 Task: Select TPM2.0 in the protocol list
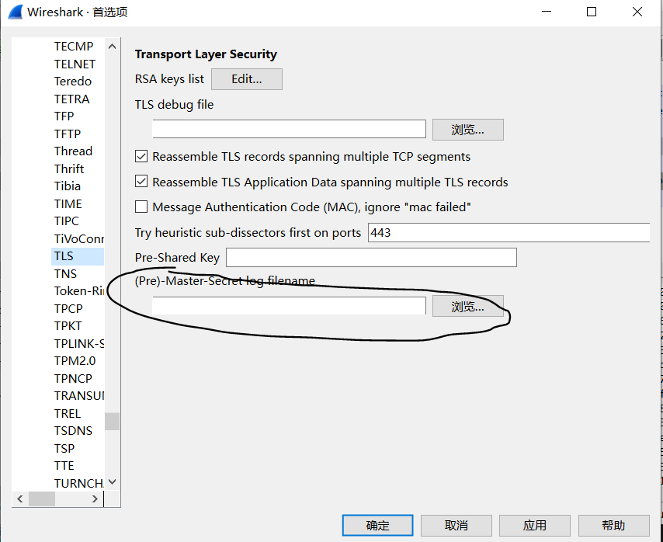(x=75, y=360)
